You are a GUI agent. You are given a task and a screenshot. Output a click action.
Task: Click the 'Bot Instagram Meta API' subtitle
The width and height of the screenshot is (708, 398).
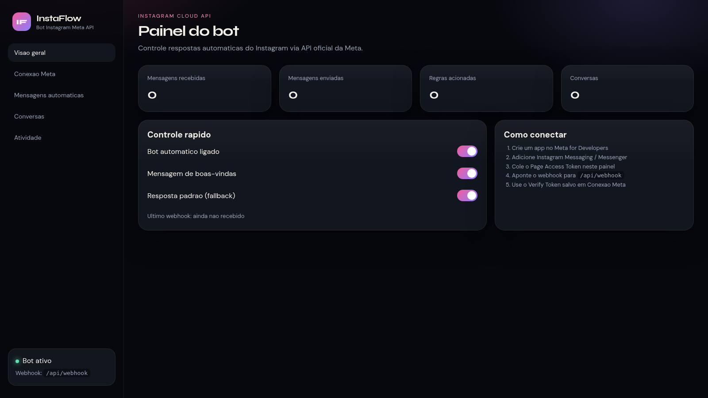click(65, 27)
